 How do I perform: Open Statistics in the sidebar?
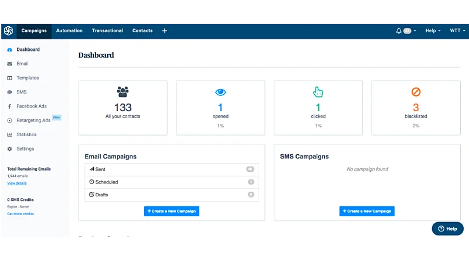click(x=26, y=134)
